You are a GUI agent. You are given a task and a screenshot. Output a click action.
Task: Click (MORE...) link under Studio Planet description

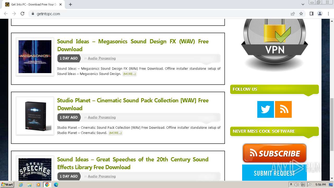(x=115, y=133)
